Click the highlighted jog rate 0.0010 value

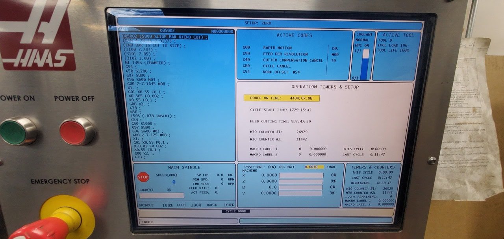314,167
